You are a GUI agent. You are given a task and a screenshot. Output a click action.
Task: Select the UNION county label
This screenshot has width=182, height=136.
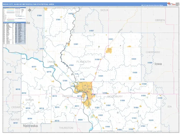click(51, 62)
